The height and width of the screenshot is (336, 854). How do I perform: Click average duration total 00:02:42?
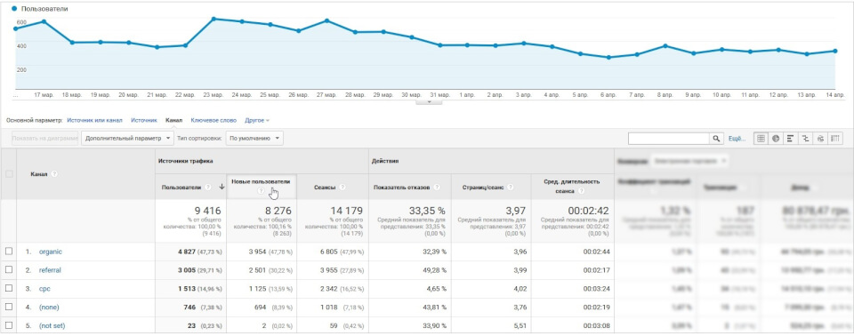[x=587, y=210]
